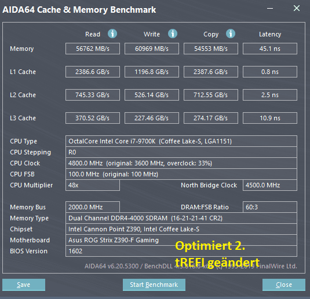The image size is (310, 299).
Task: Select the Memory Copy result field
Action: (x=211, y=49)
